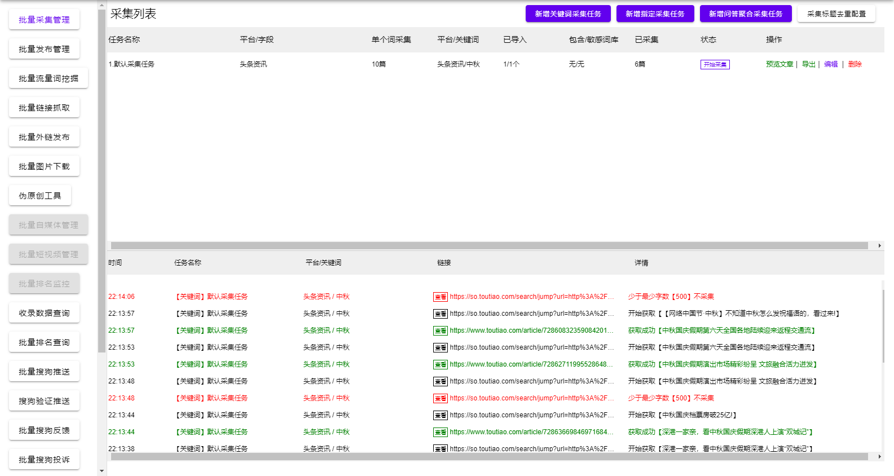The image size is (894, 476).
Task: Click detail text '开始获取【中秋国庆档票房破25亿!】'
Action: 682,415
